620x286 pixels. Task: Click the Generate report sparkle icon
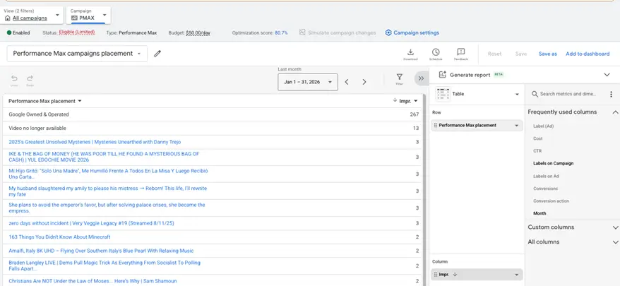[x=443, y=74]
